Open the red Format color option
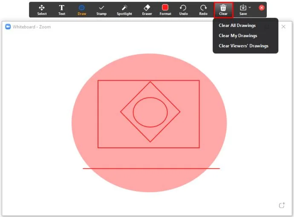Screen dimensions: 294x217 pos(165,10)
